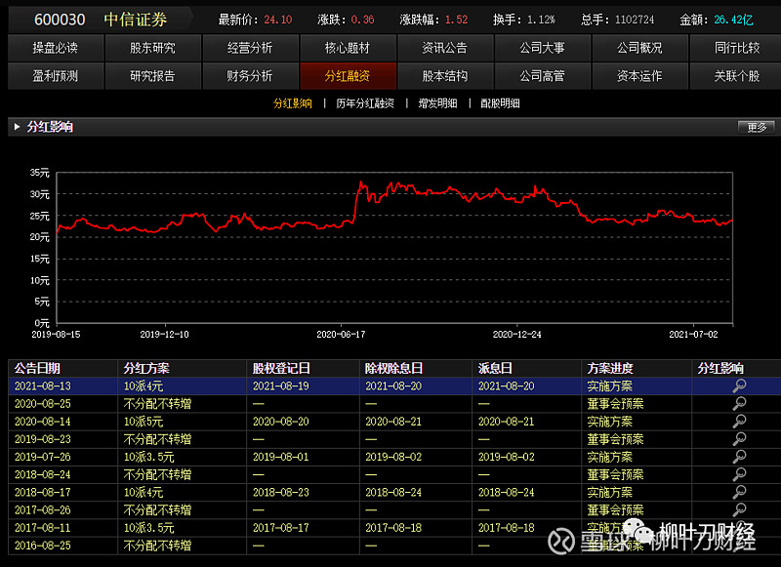The image size is (781, 567).
Task: Click the 金额 value 26.42亿
Action: click(733, 20)
